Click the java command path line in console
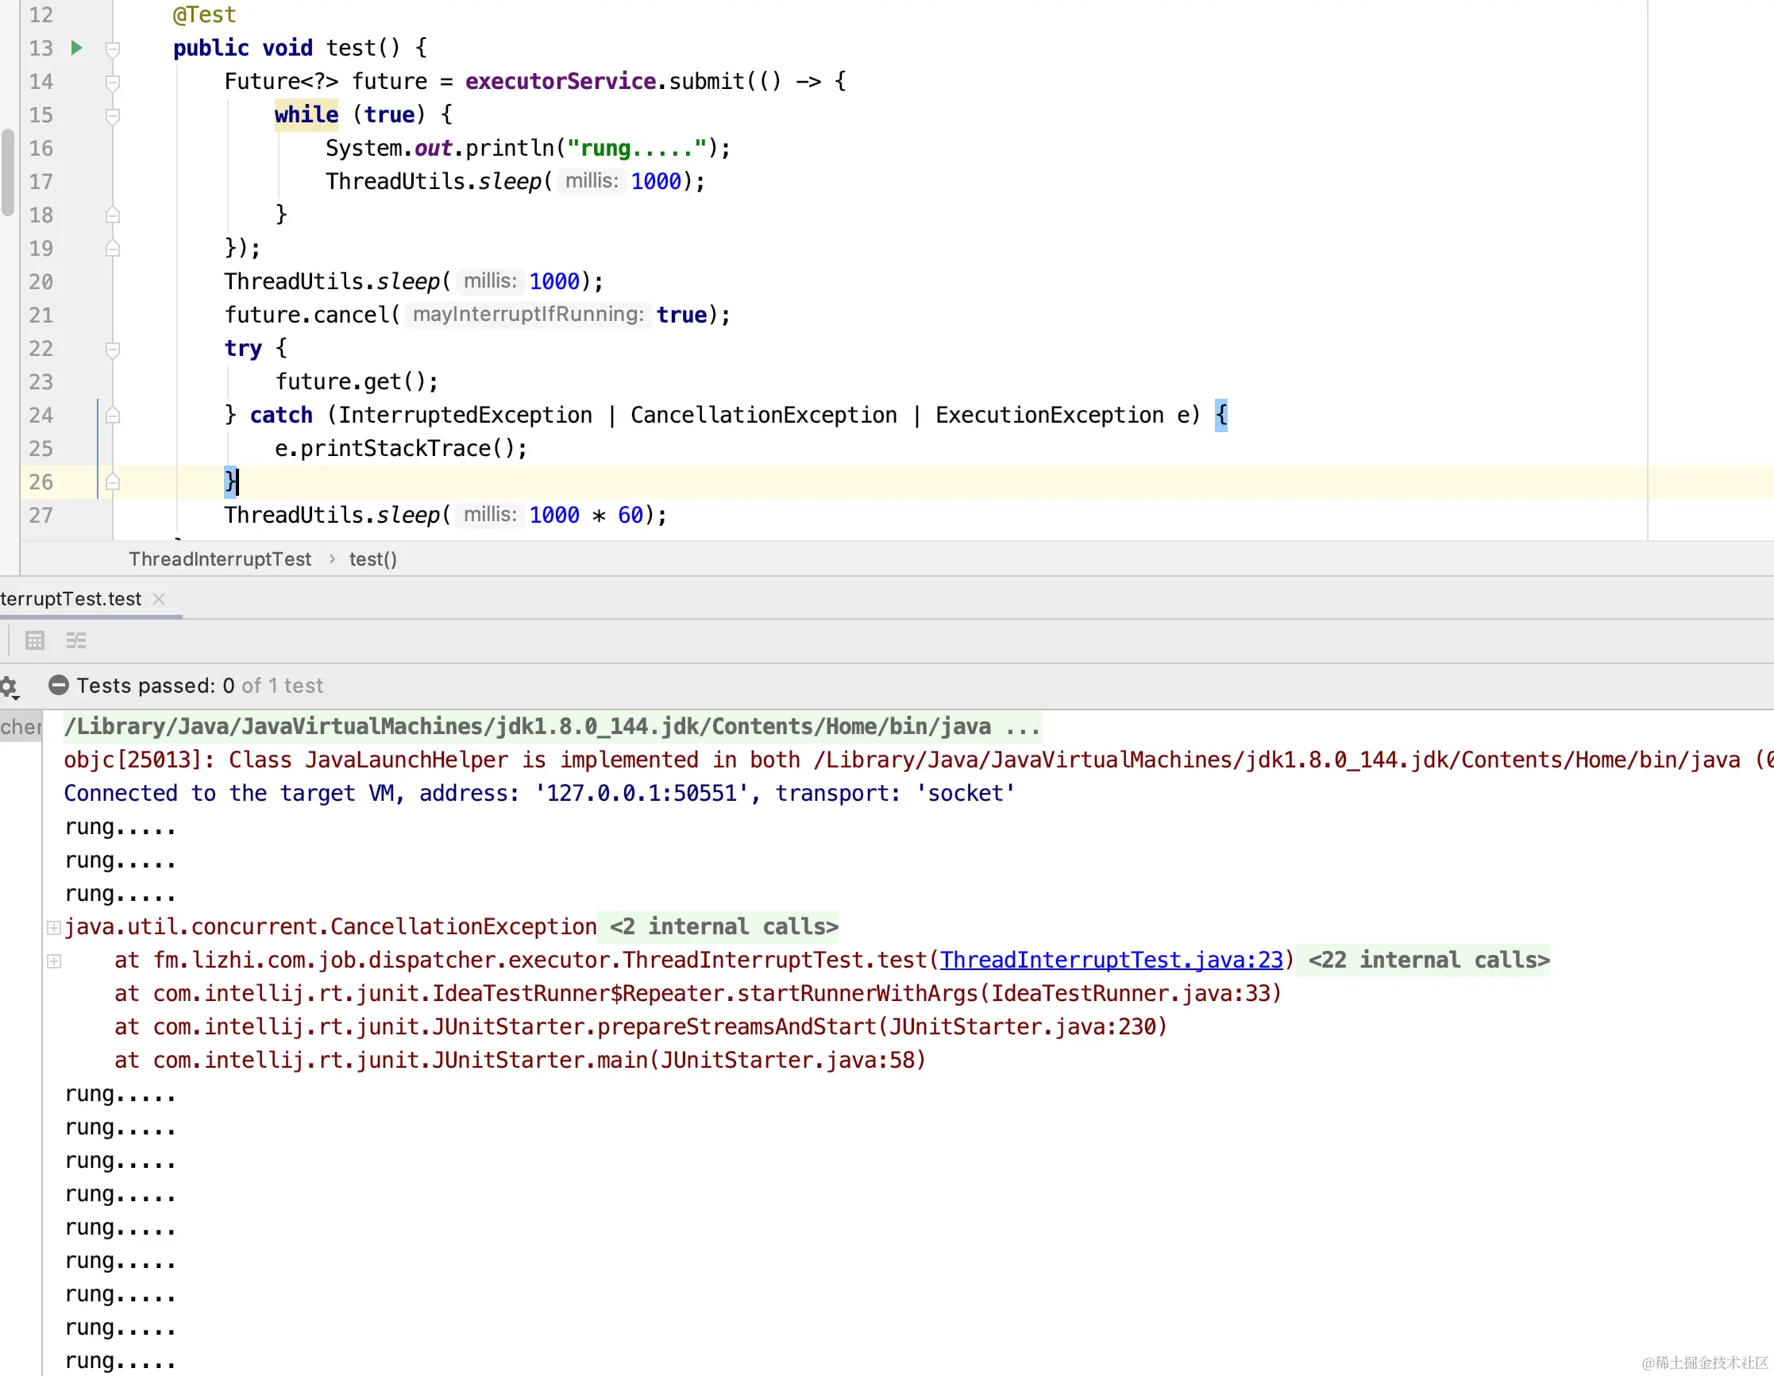1774x1376 pixels. (553, 727)
